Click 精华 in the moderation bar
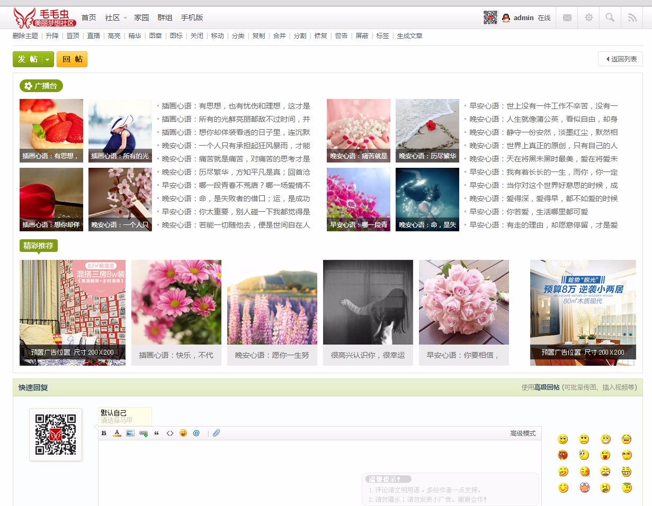Screen dimensions: 652x506 coord(135,36)
